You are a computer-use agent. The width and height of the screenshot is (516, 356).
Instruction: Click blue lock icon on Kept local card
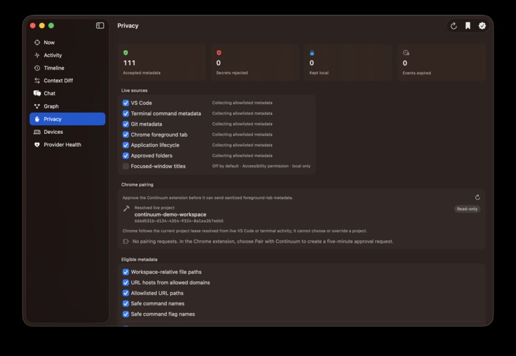click(312, 53)
